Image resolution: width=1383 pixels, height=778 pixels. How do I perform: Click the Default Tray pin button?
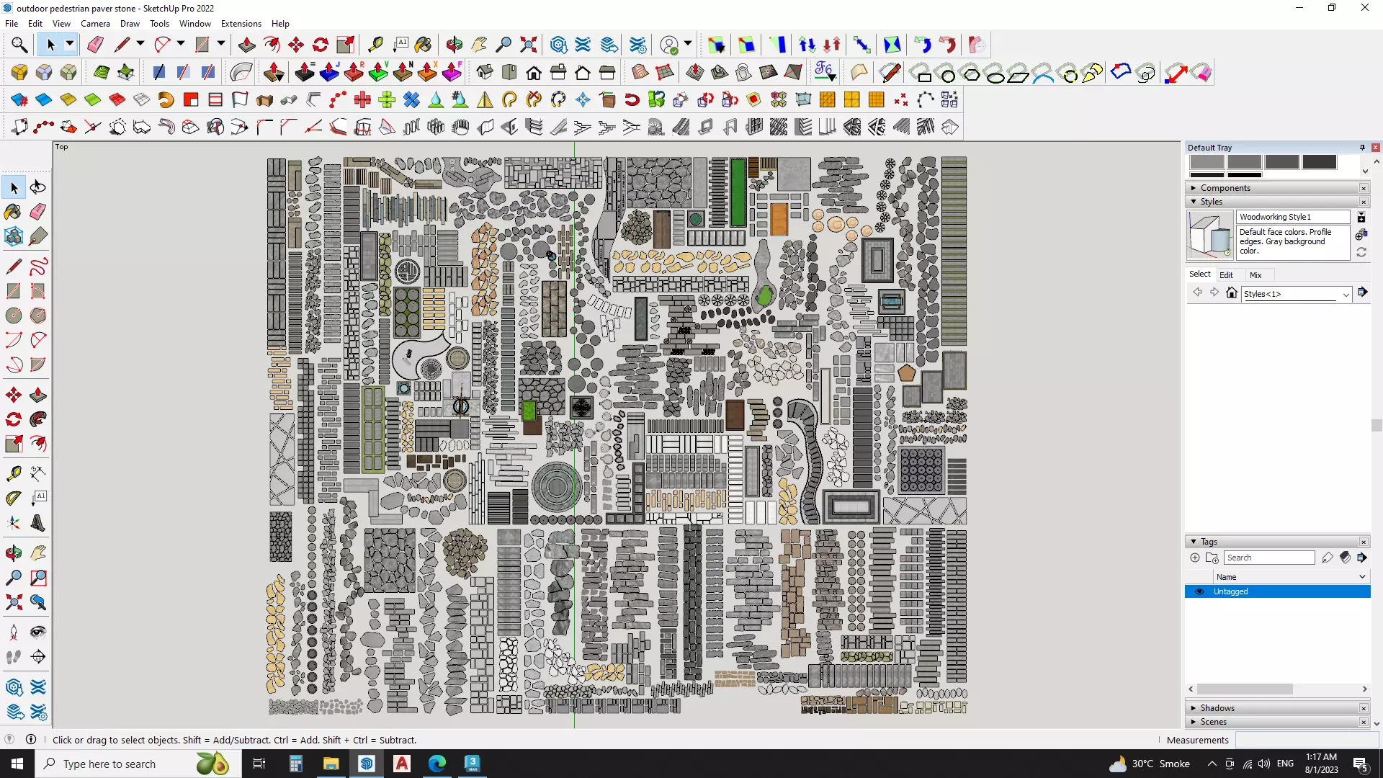click(x=1362, y=148)
